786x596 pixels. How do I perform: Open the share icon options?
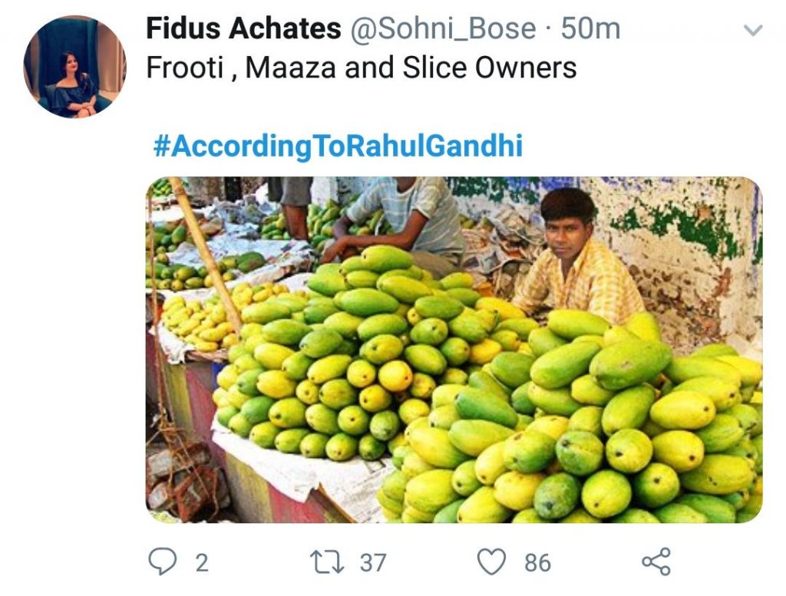point(656,562)
